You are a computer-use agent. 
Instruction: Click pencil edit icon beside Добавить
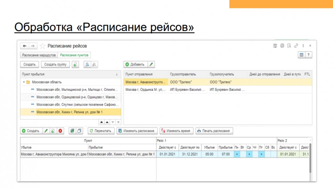click(x=151, y=64)
